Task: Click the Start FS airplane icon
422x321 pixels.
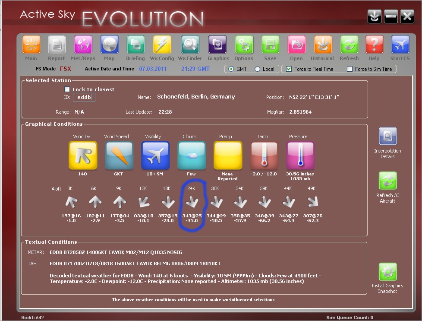Action: coord(400,44)
